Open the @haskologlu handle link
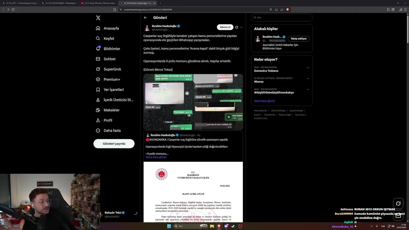 coord(159,30)
